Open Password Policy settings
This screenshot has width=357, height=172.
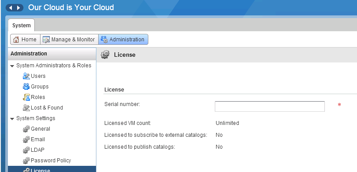point(51,161)
